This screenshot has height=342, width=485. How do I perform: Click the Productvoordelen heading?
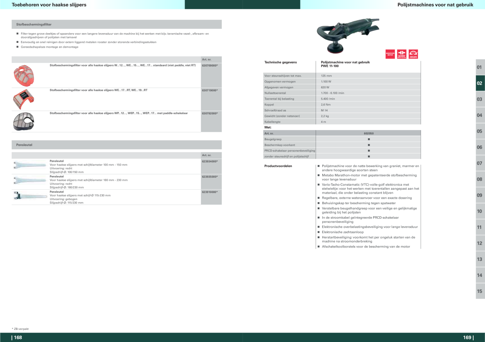click(278, 166)
